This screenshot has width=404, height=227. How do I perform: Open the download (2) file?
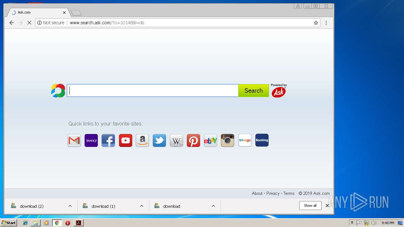click(x=32, y=206)
